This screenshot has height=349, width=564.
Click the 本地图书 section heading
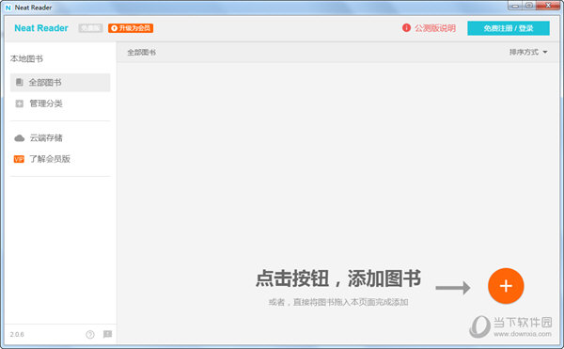pos(26,58)
